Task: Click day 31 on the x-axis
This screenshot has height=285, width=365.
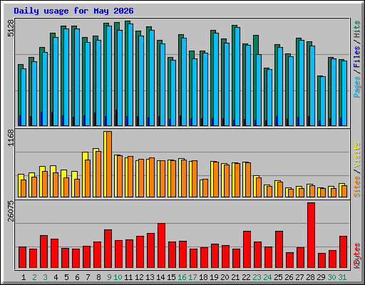Action: pyautogui.click(x=342, y=277)
